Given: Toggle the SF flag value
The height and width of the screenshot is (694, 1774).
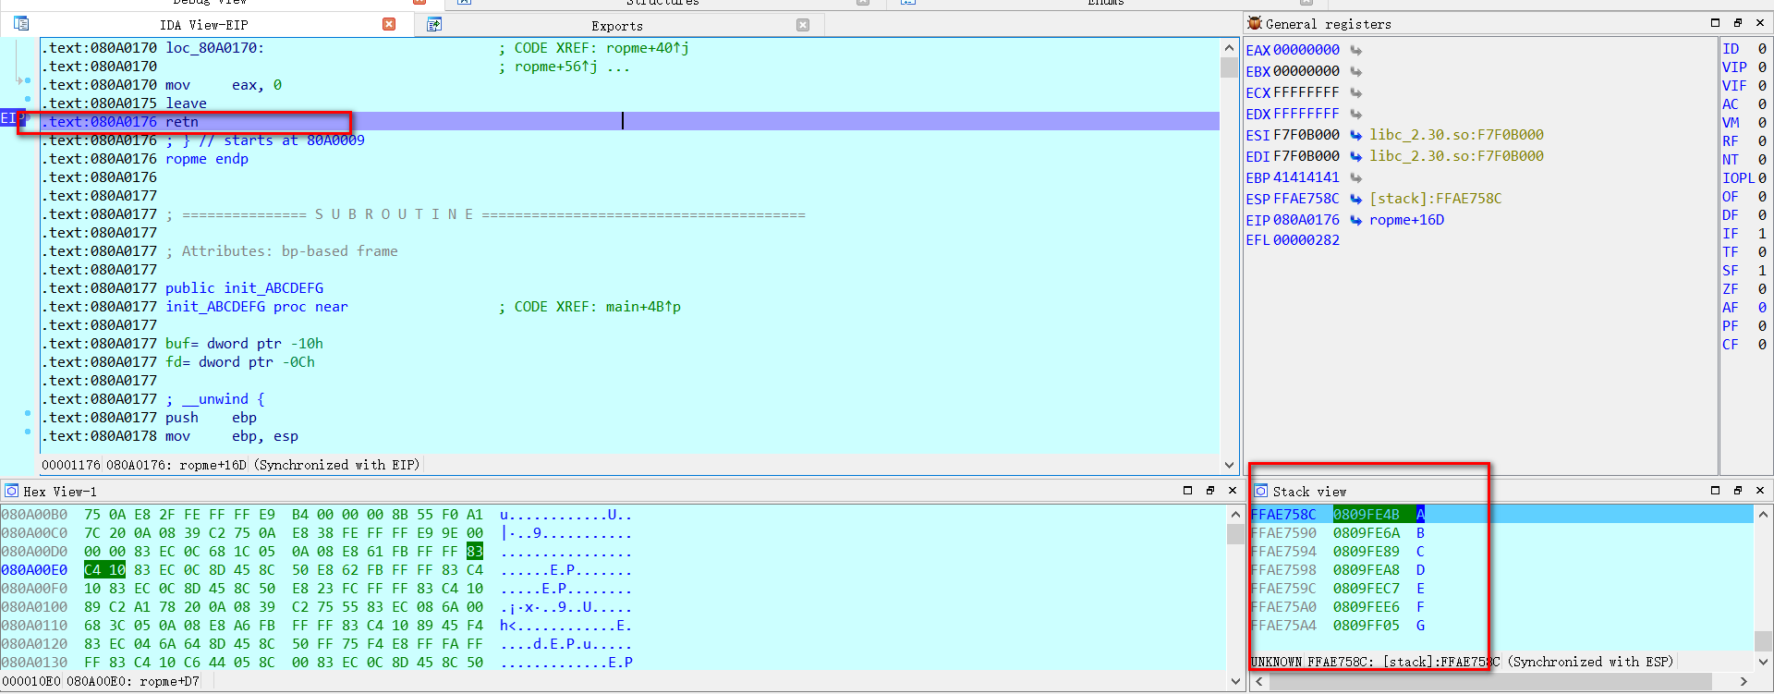Looking at the screenshot, I should pos(1762,271).
